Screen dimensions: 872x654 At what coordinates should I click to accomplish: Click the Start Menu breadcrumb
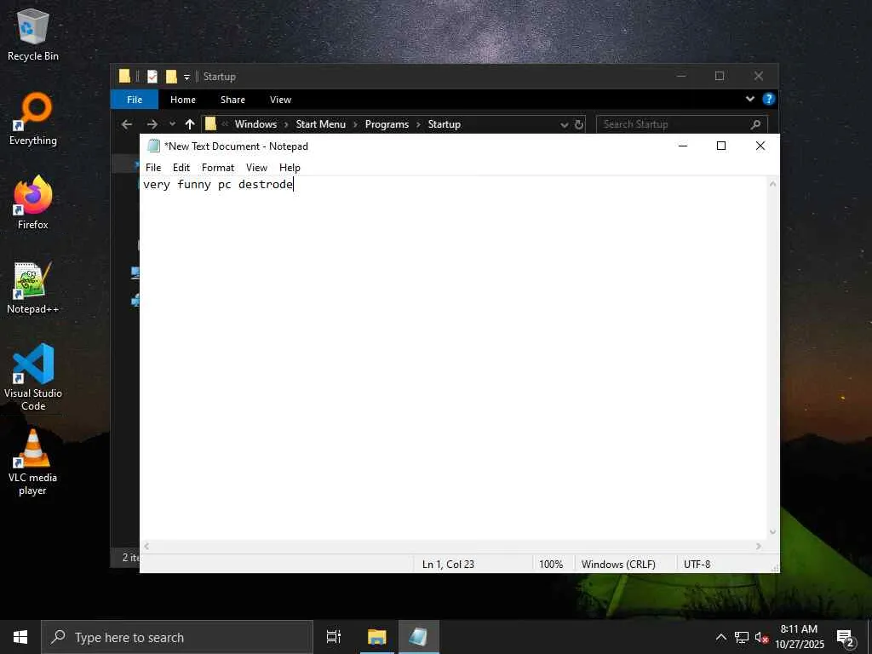(x=321, y=124)
